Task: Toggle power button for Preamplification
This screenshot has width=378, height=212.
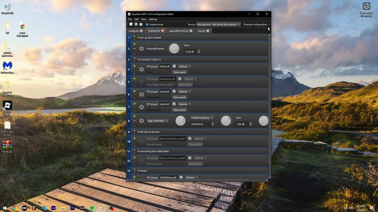Action: pos(141,49)
